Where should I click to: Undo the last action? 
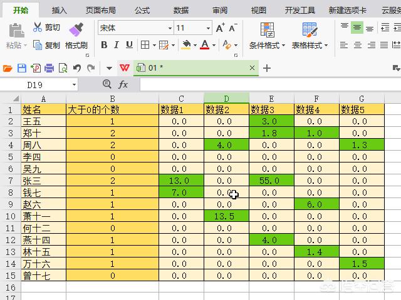[76, 68]
